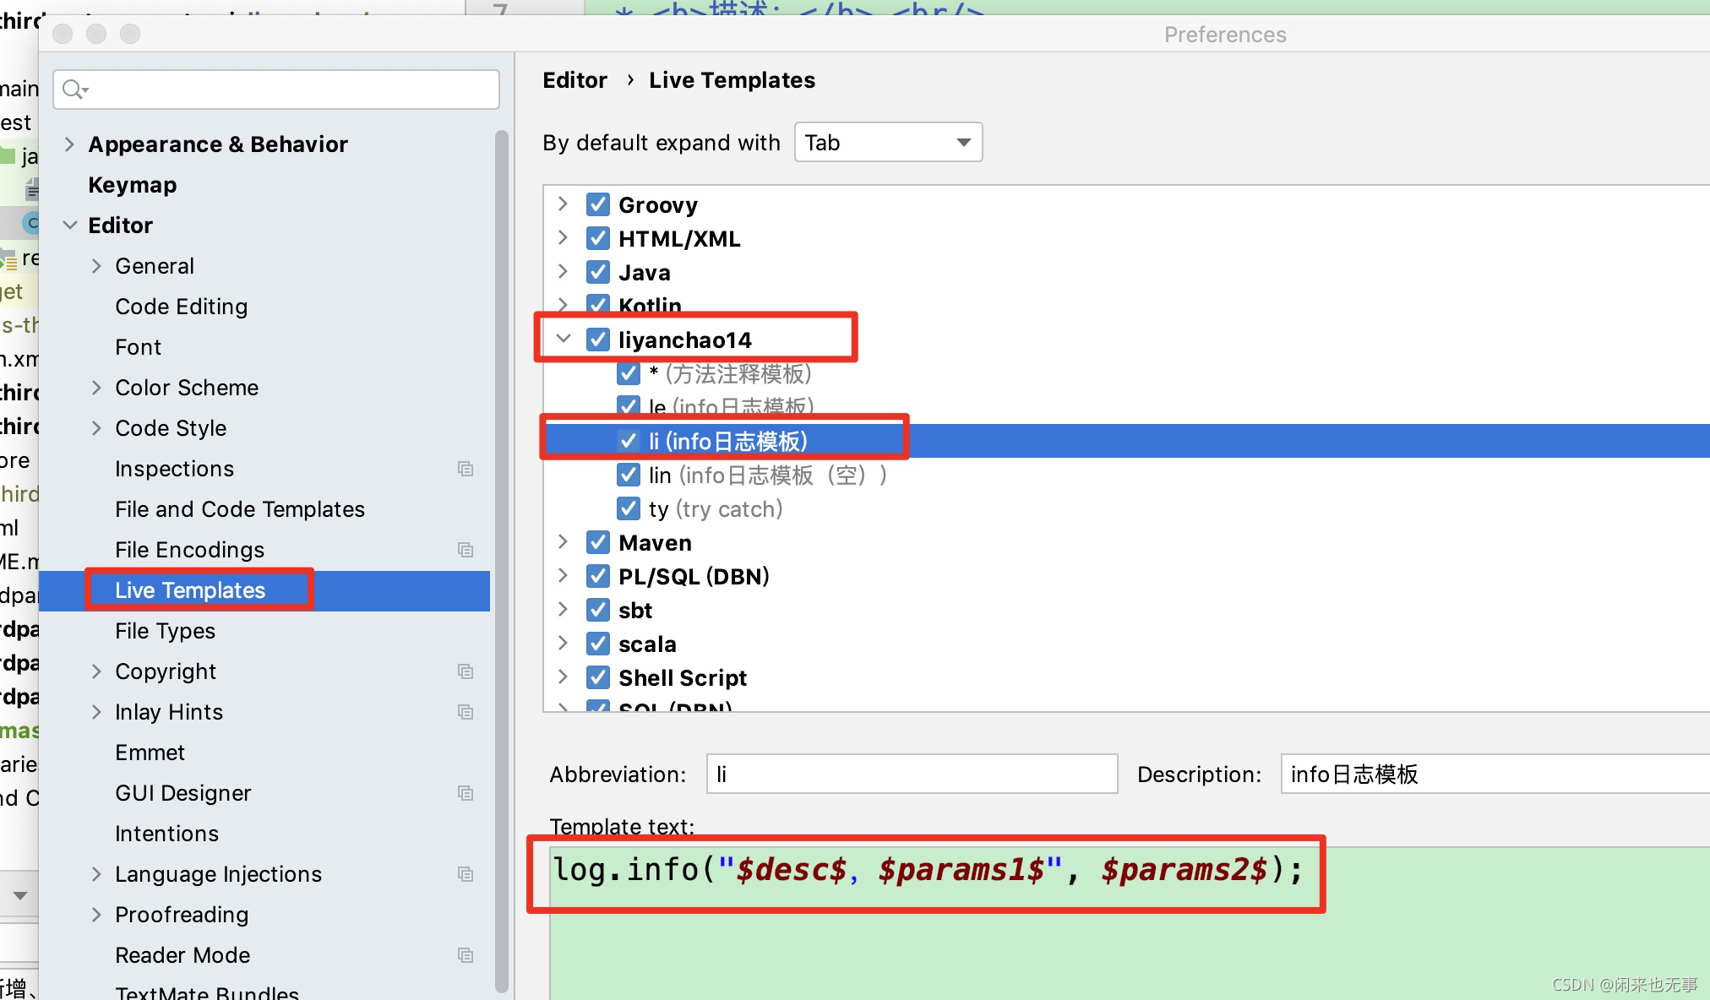Toggle the checkbox for the li template
1710x1000 pixels.
tap(629, 441)
